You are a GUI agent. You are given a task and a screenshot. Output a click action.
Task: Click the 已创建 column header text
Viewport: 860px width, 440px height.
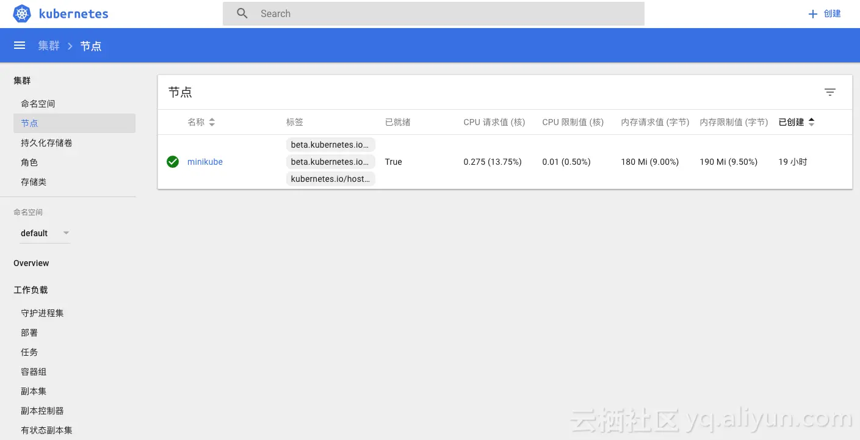(x=792, y=122)
